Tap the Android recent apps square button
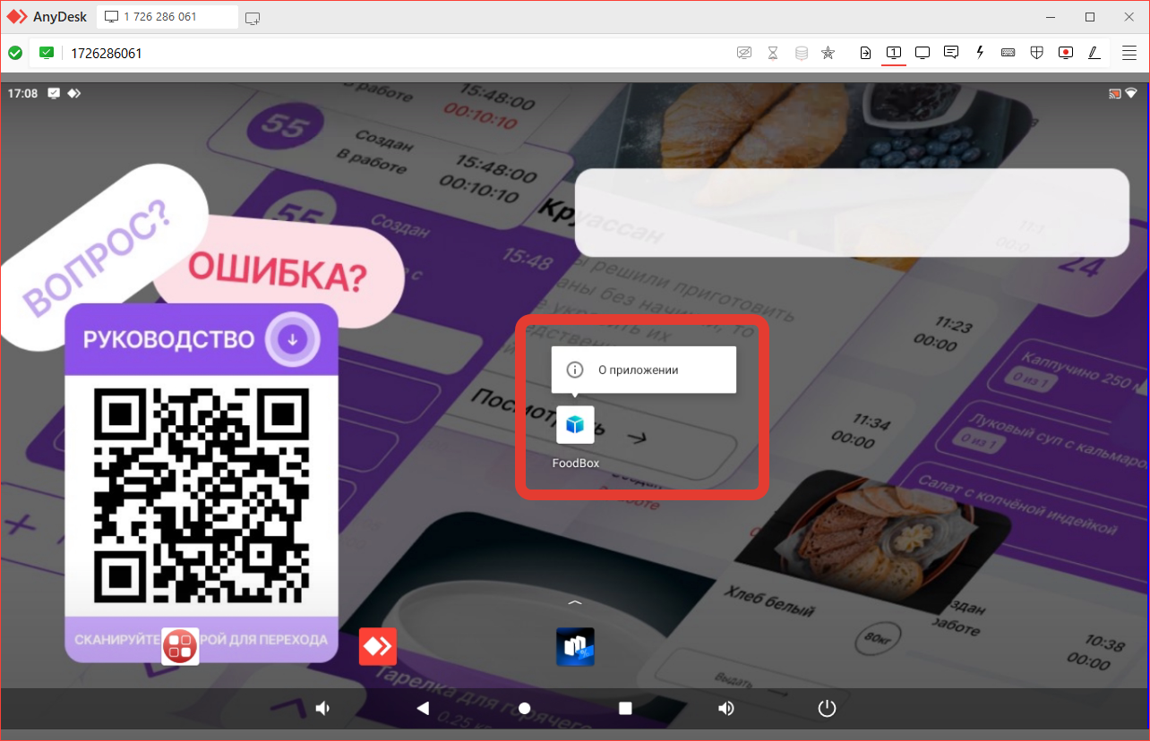Screen dimensions: 1150x741 (x=625, y=709)
